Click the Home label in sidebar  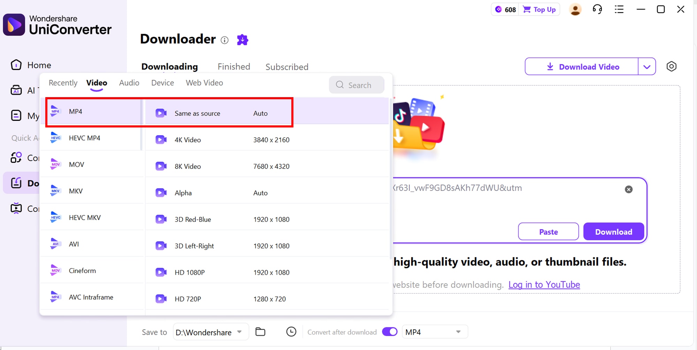pos(39,65)
